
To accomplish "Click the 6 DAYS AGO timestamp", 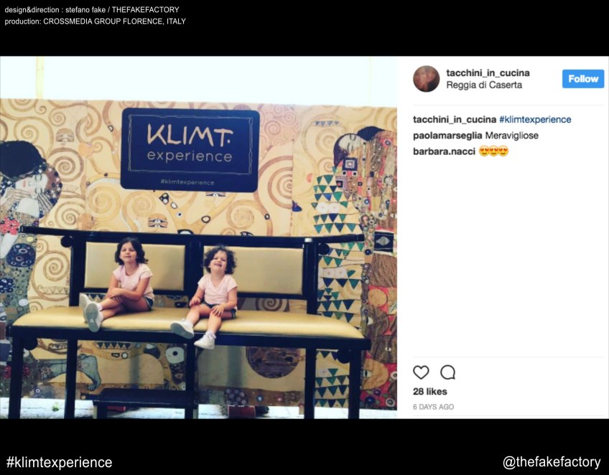I will tap(434, 407).
